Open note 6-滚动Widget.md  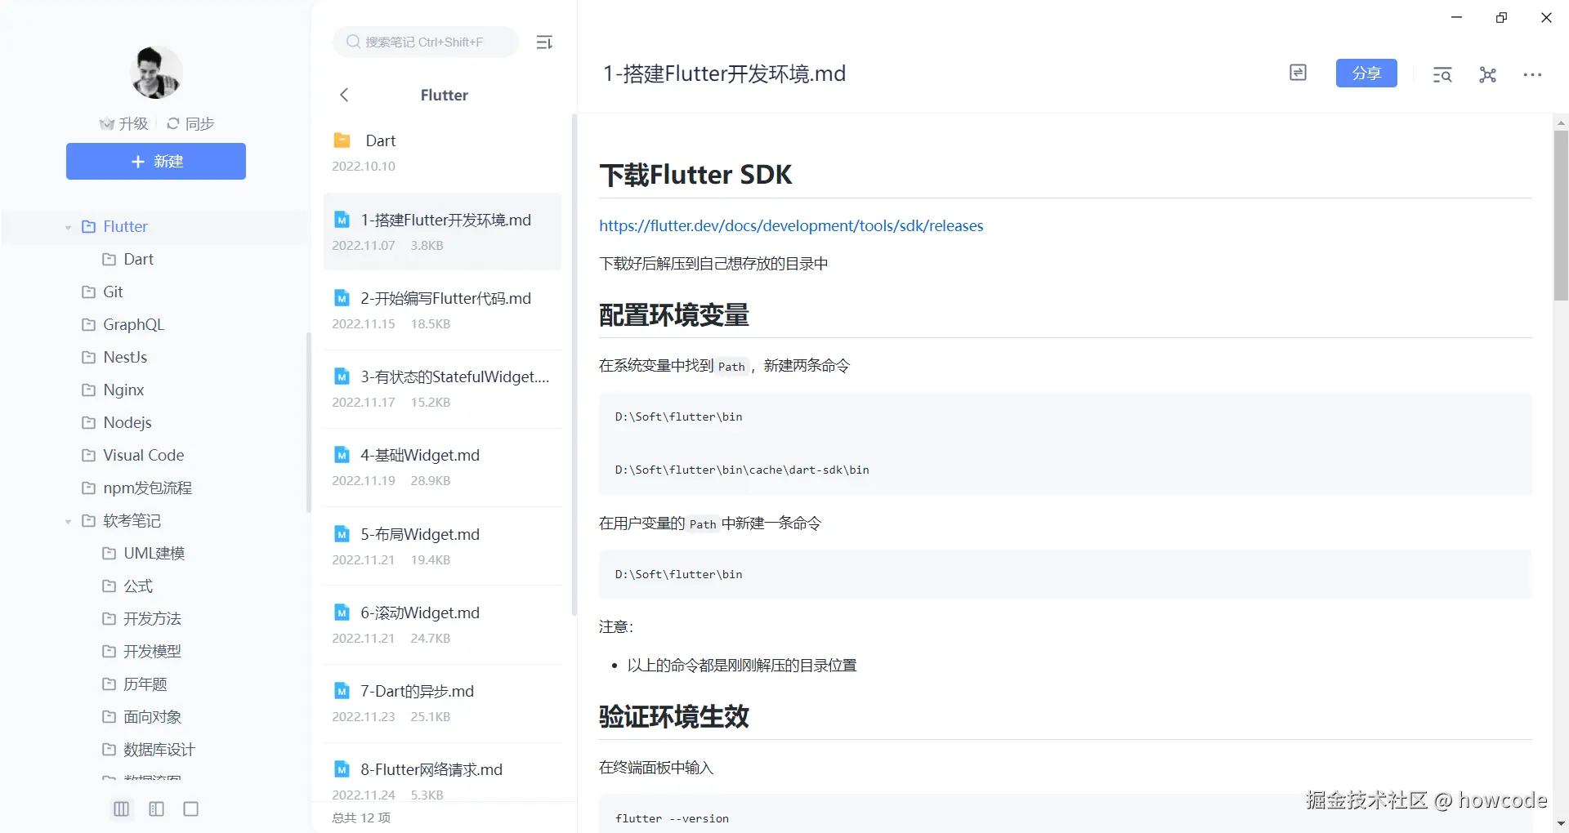(x=442, y=625)
